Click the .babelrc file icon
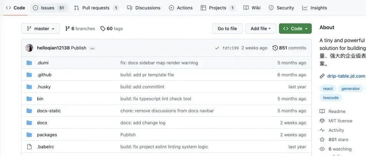Screen dimensions: 366x156 29,147
